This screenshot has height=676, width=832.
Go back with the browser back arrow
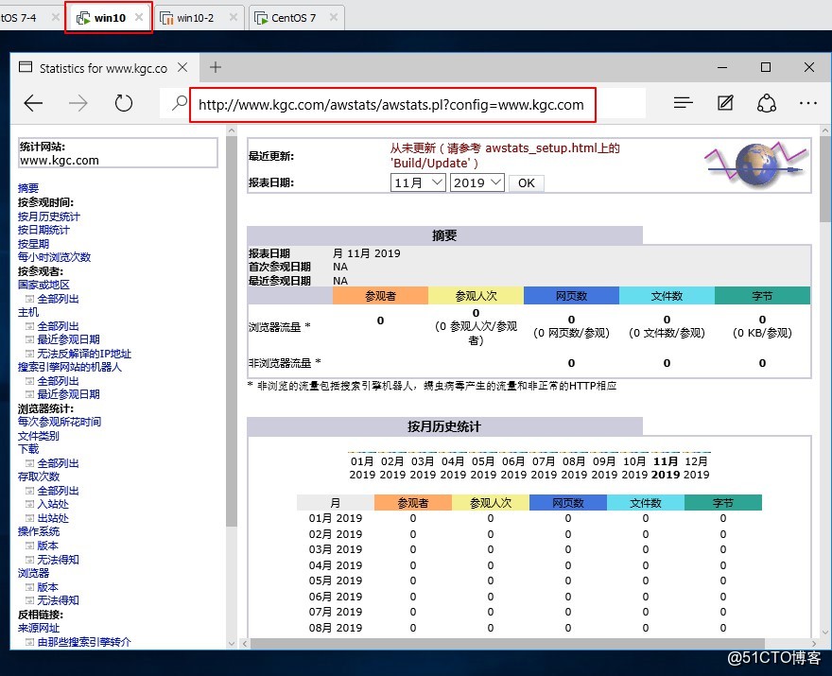click(33, 103)
